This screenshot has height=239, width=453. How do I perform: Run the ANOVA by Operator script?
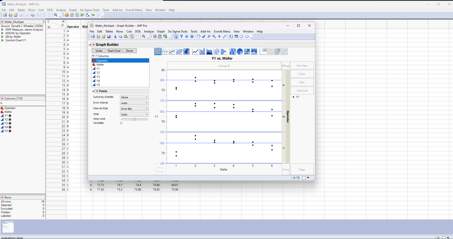tap(3, 33)
